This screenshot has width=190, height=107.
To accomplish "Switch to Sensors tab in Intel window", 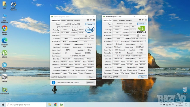I will [63, 21].
